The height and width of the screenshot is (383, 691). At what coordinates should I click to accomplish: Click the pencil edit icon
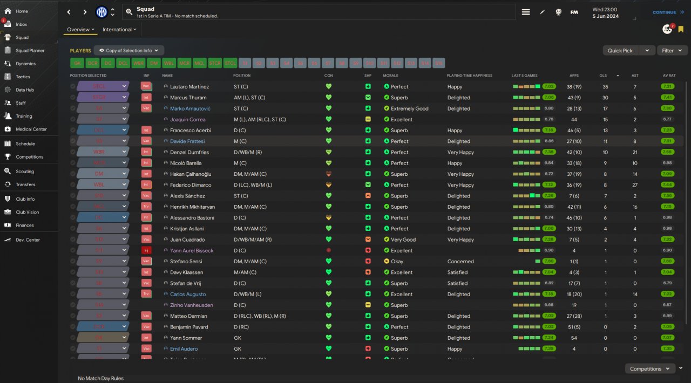click(x=542, y=12)
